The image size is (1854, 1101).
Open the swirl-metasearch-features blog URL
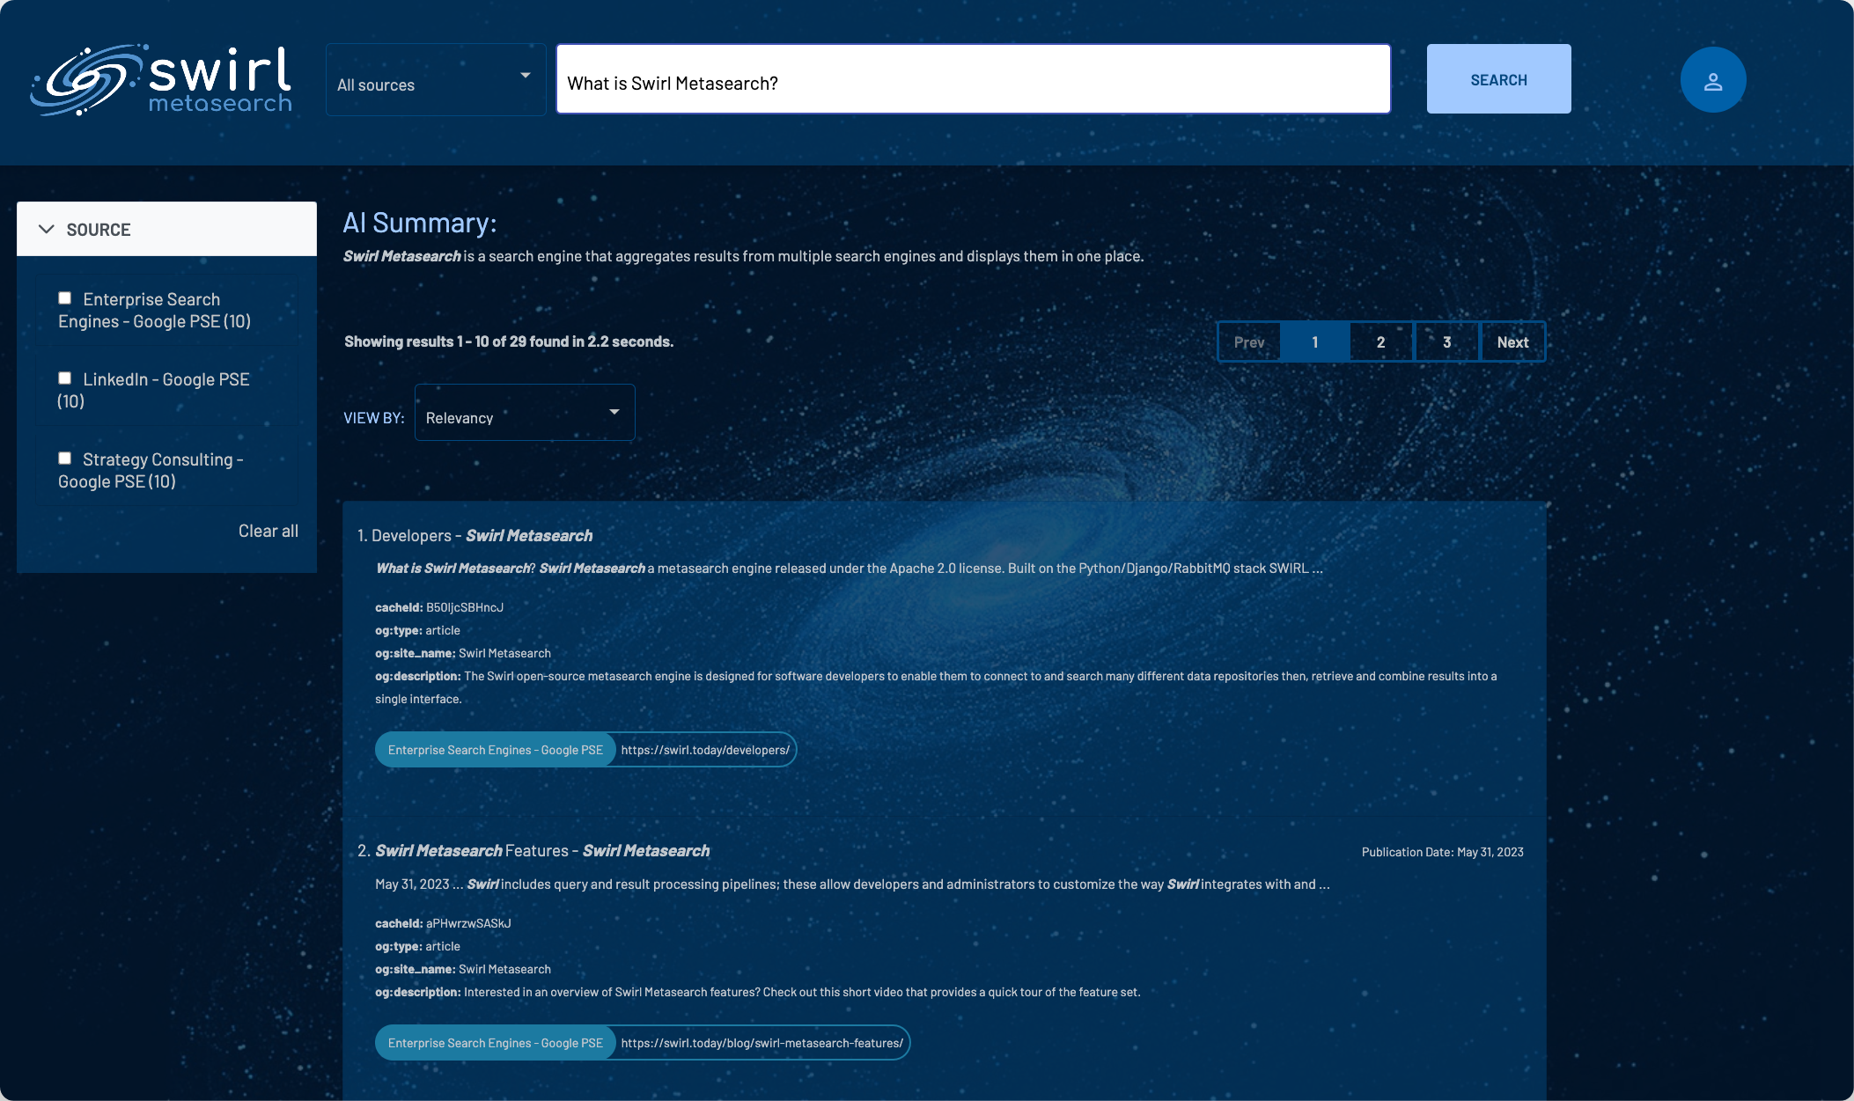tap(761, 1043)
